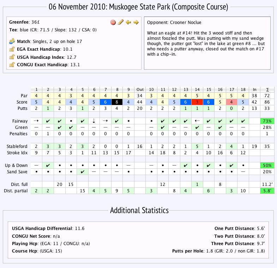Go to next round with right arrow
Image resolution: width=277 pixels, height=268 pixels.
[136, 22]
